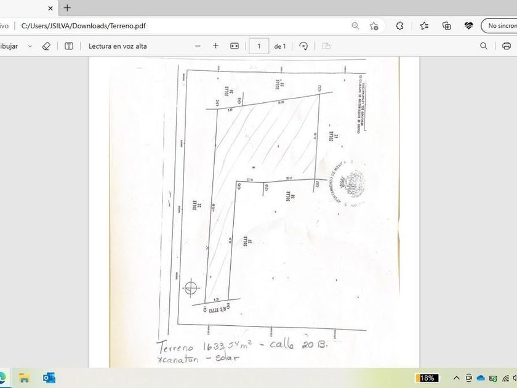Select the Dibujar drawing tool
517x388 pixels.
click(x=9, y=46)
